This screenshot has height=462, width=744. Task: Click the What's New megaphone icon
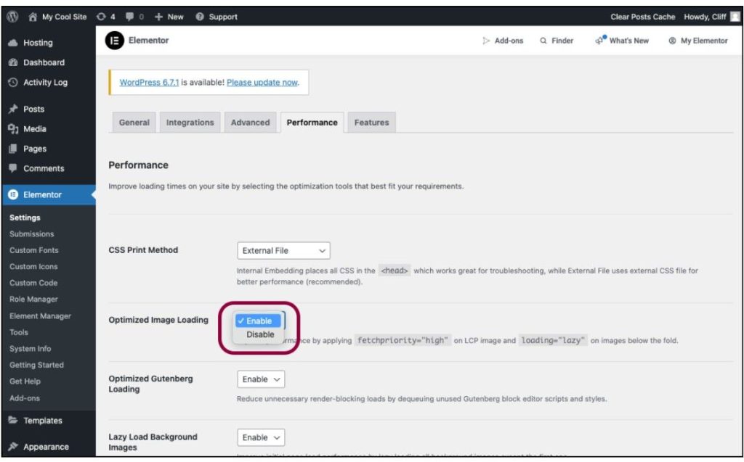coord(600,41)
